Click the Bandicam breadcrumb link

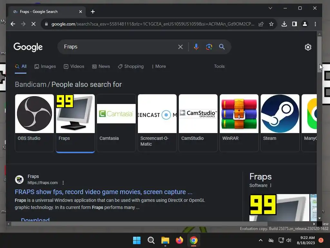pyautogui.click(x=31, y=85)
